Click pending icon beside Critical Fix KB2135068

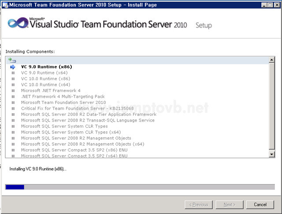coord(13,108)
